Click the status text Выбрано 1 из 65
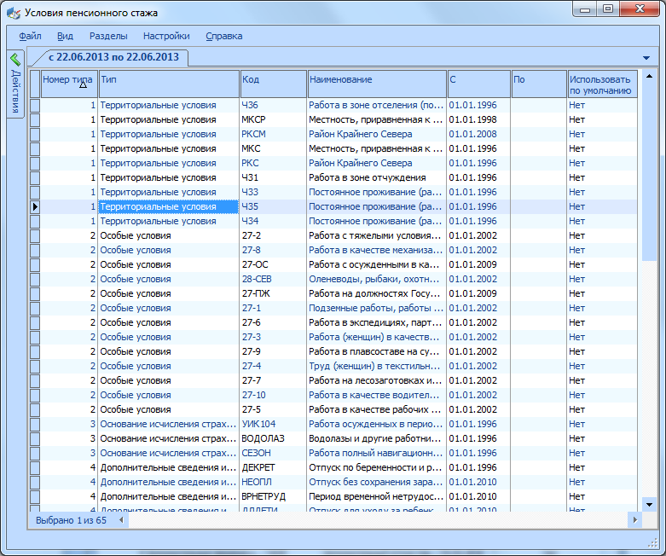Viewport: 666px width, 556px height. (x=71, y=520)
